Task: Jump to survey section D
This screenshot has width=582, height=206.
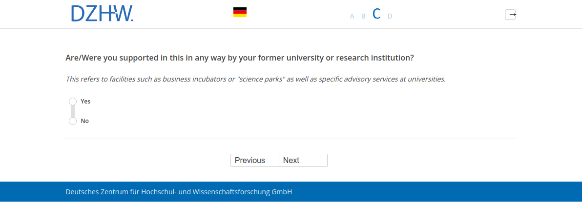Action: [x=390, y=16]
